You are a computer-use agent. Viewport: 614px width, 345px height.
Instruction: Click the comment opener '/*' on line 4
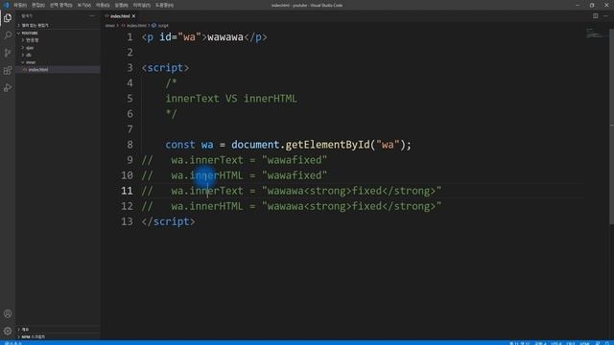(x=171, y=83)
